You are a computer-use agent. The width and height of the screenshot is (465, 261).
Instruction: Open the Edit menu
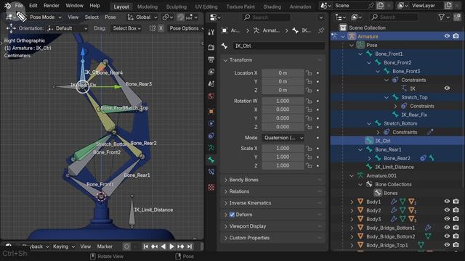click(x=33, y=6)
